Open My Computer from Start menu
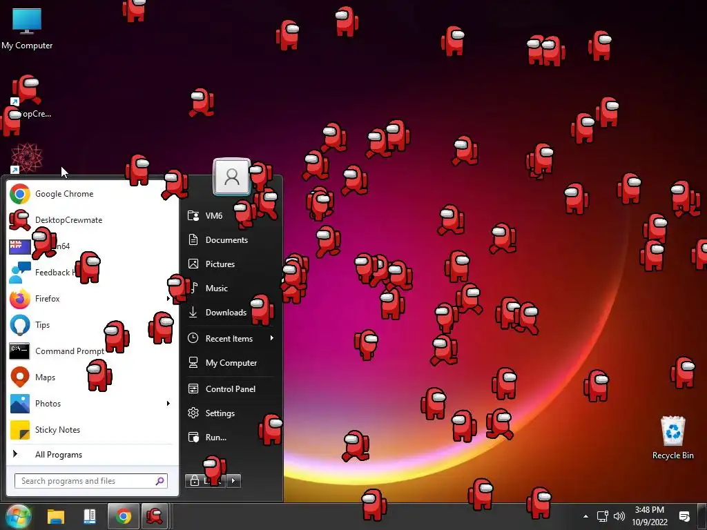The width and height of the screenshot is (707, 530). pos(230,363)
